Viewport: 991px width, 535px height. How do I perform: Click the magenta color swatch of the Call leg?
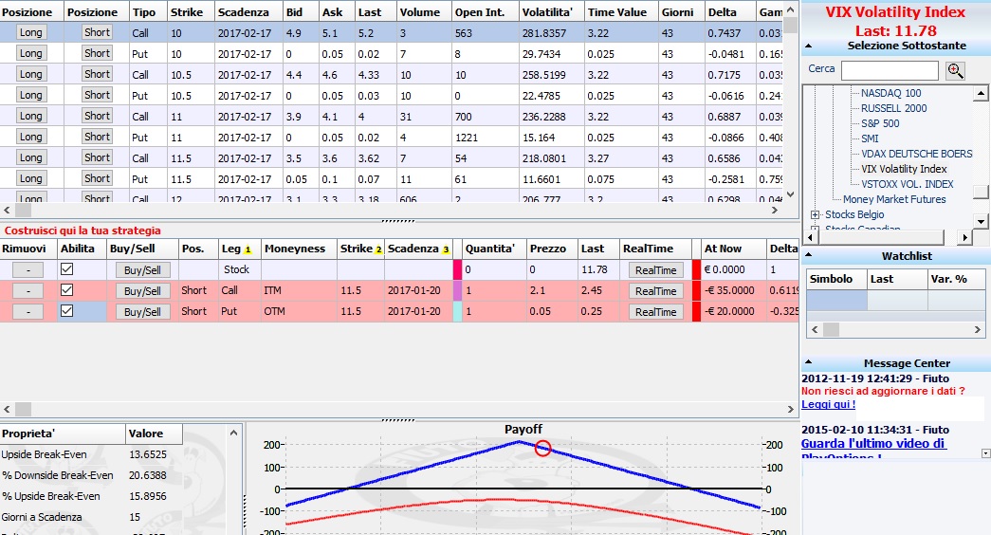pos(458,290)
